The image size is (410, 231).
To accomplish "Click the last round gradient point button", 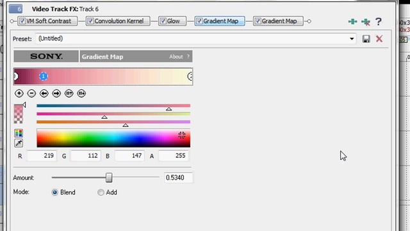I will pyautogui.click(x=81, y=93).
